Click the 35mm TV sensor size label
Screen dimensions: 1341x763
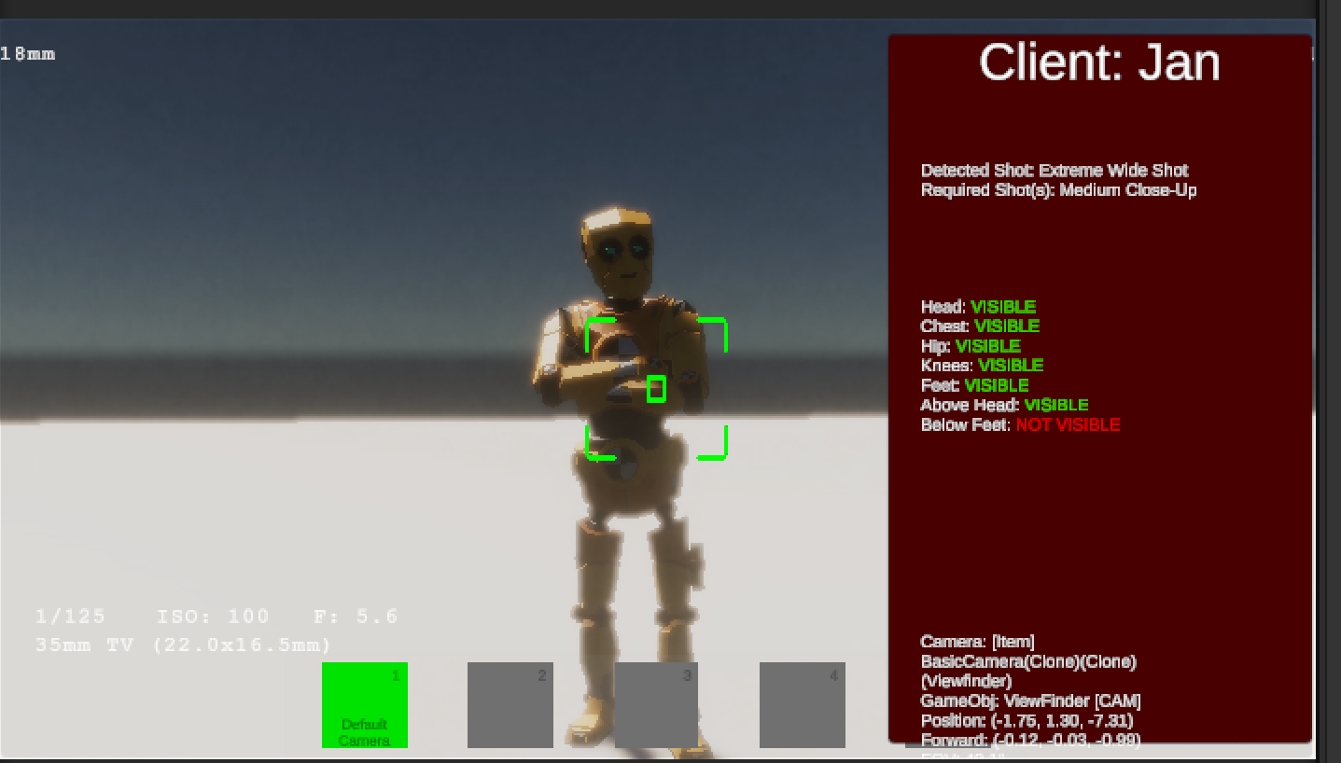pos(184,645)
